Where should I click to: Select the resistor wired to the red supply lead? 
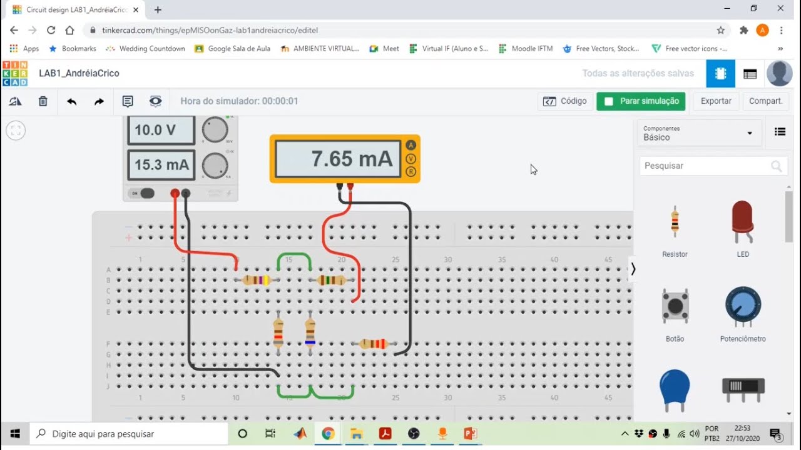tap(257, 280)
